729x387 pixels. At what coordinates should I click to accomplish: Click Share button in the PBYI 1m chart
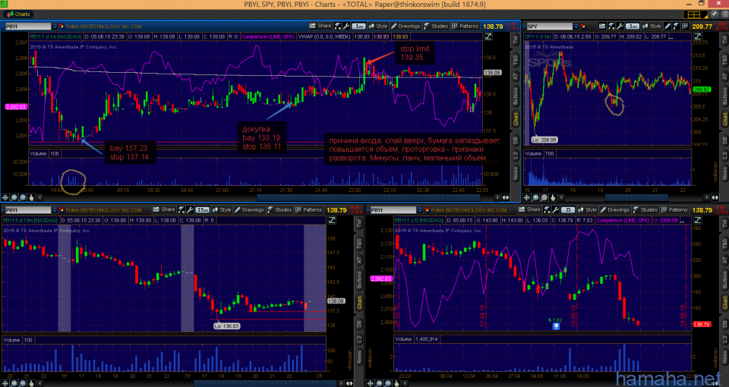pos(320,26)
